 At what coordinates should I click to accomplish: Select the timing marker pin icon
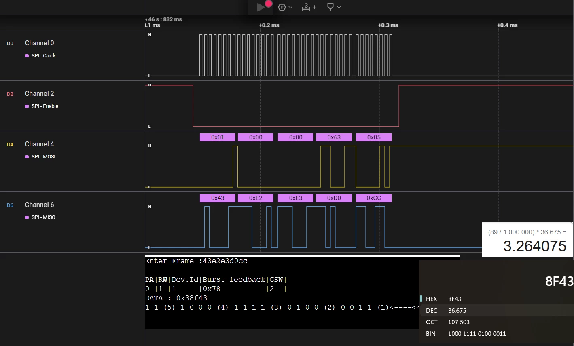[330, 7]
